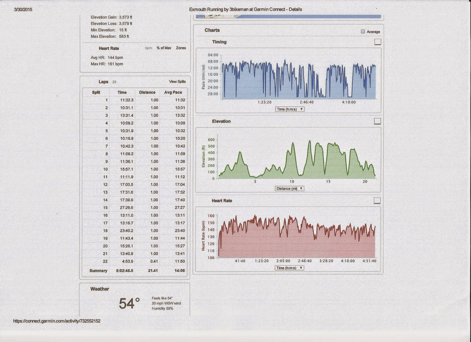471x342 pixels.
Task: Open the Elevation chart Distance (mi) dropdown
Action: [290, 188]
